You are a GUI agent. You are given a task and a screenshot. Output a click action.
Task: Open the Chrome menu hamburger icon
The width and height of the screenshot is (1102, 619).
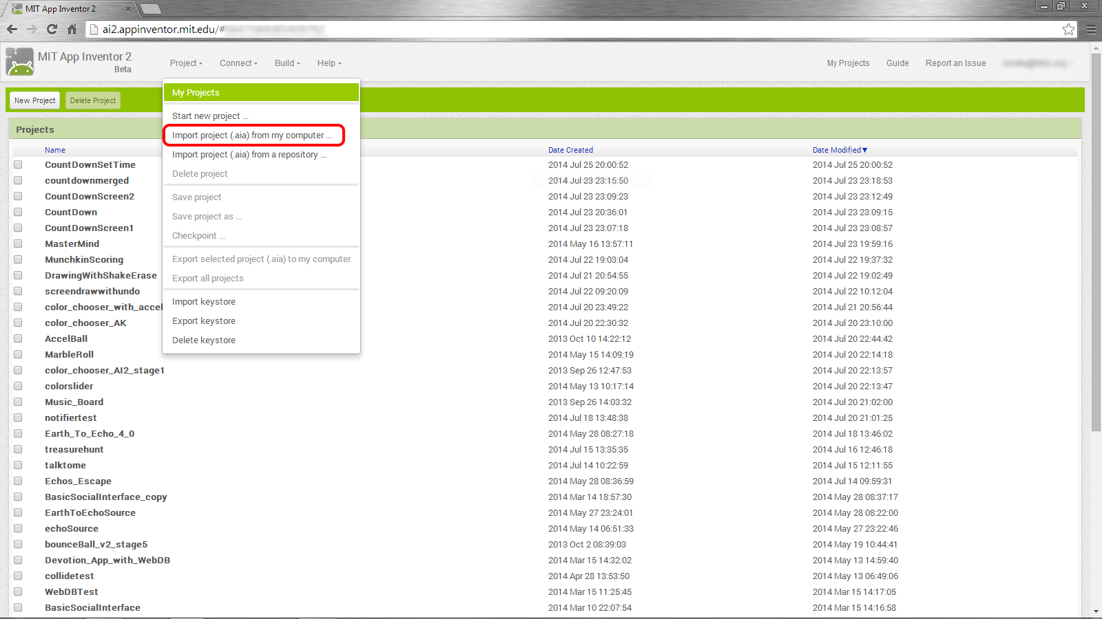(1091, 29)
